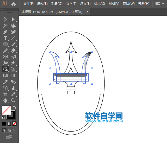Select the Direct Selection tool
Viewport: 167px width, 143px height.
(13, 20)
